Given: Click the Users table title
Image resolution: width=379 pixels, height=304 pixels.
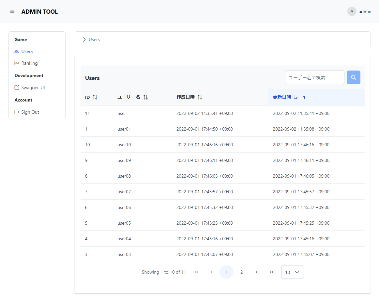Looking at the screenshot, I should click(x=92, y=78).
